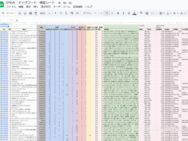Toggle bold formatting
The width and height of the screenshot is (188, 141).
click(x=118, y=13)
